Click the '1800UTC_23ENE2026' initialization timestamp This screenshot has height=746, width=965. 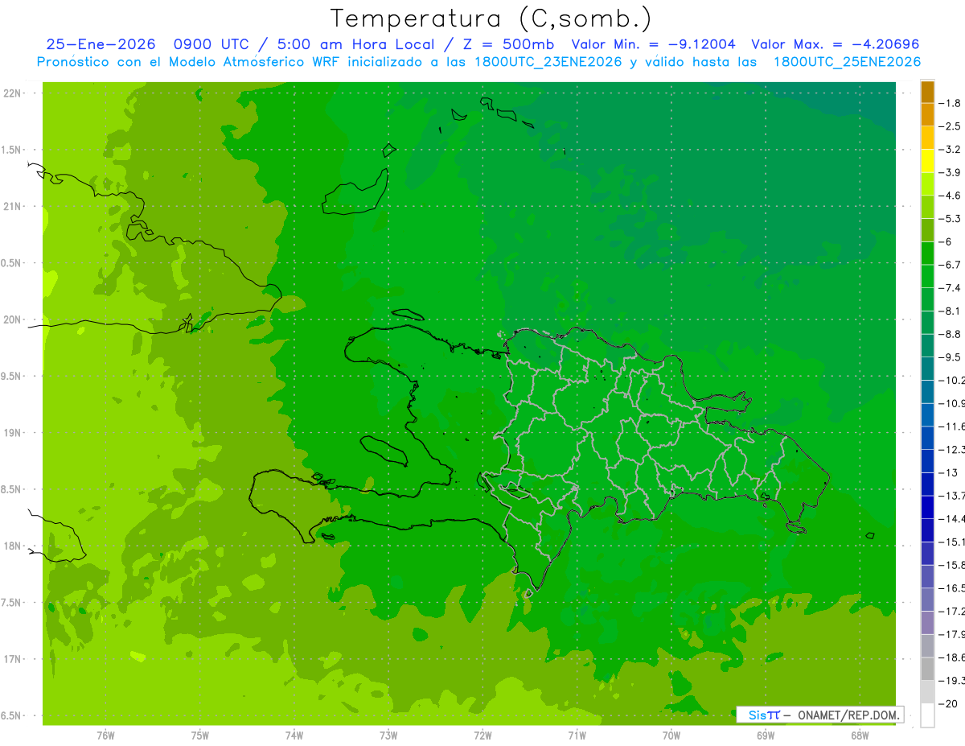pyautogui.click(x=548, y=62)
